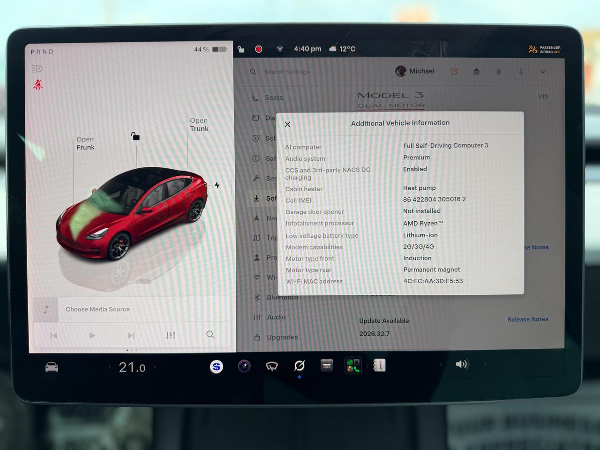The image size is (600, 450).
Task: Open Frunk
Action: pos(85,143)
